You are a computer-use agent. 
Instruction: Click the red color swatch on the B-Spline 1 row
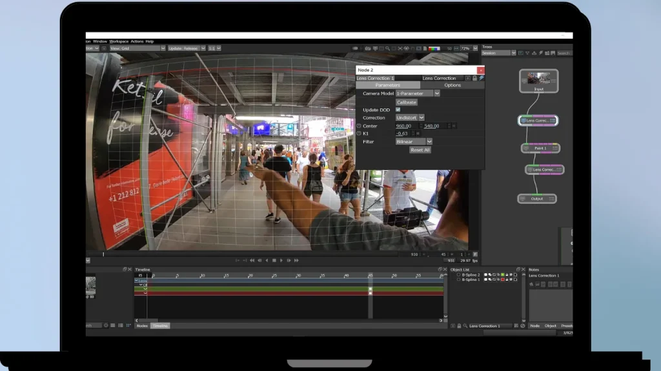click(x=502, y=280)
